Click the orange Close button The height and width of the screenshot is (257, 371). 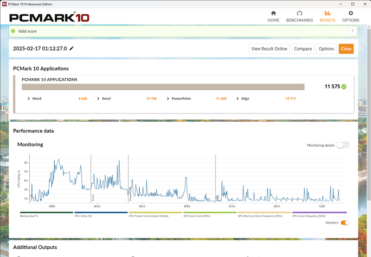tap(346, 49)
